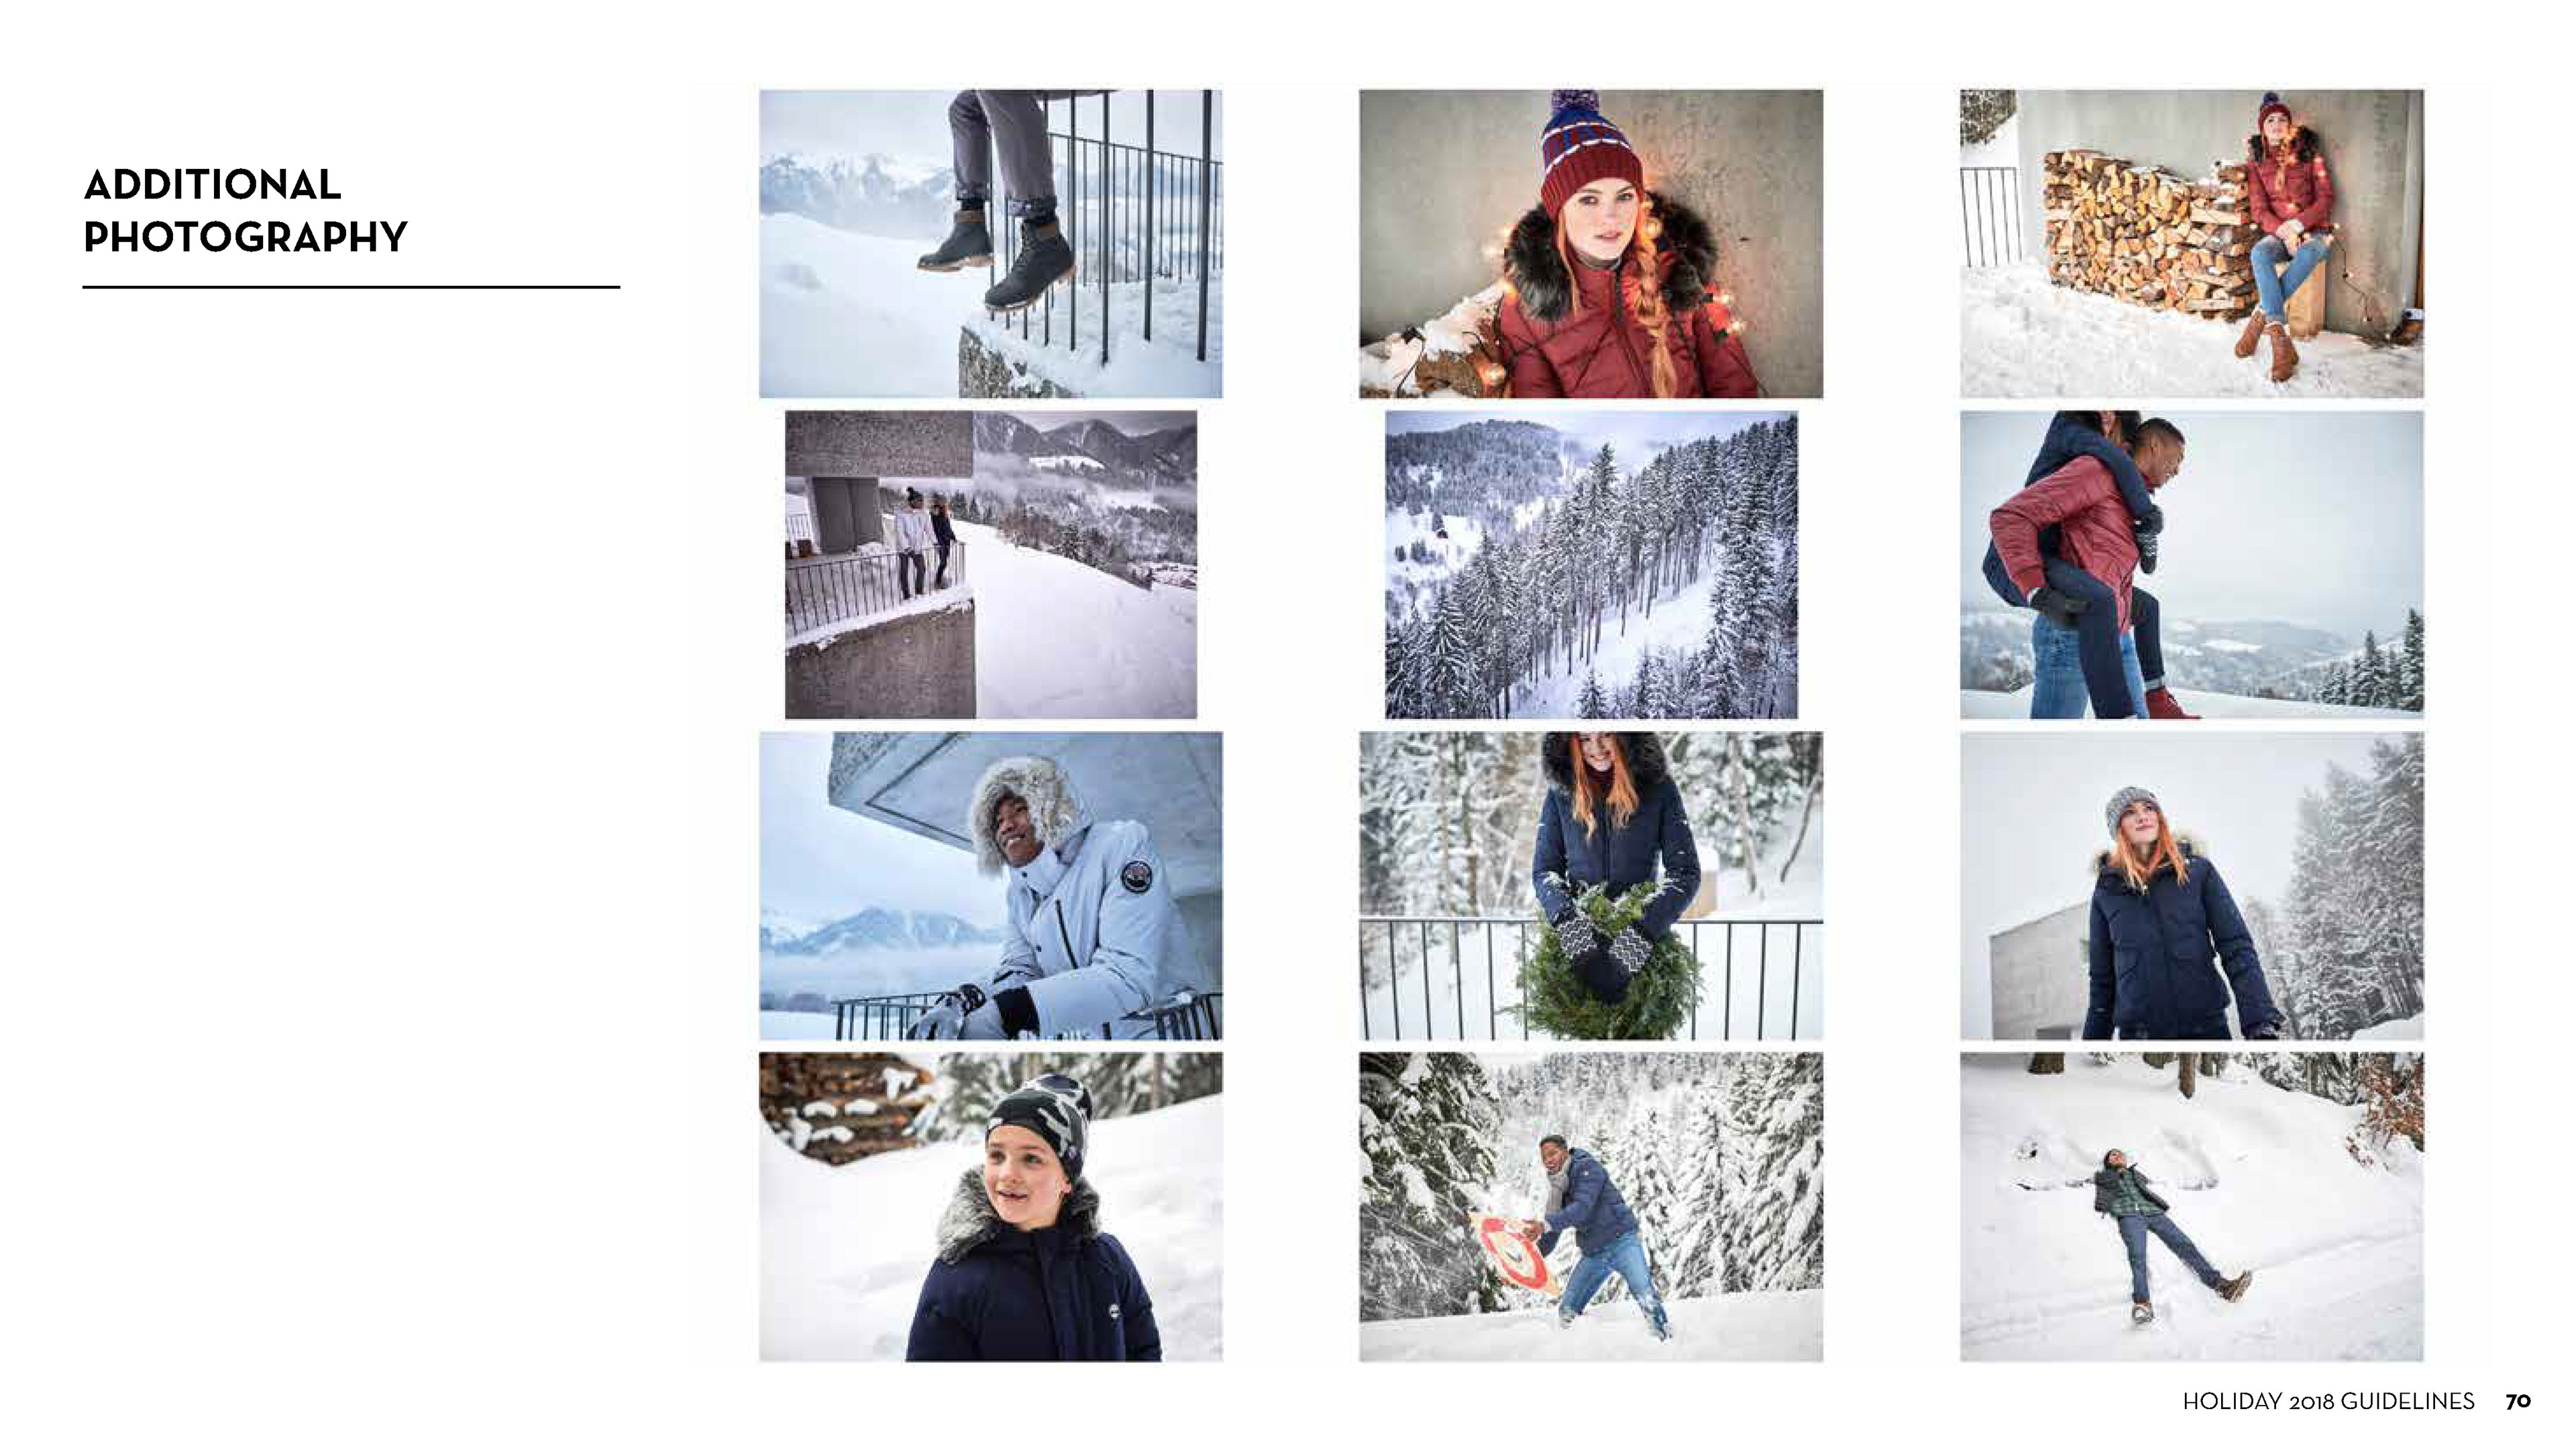Open the woman sitting by firewood stack photo
This screenshot has height=1450, width=2576.
tap(2191, 244)
